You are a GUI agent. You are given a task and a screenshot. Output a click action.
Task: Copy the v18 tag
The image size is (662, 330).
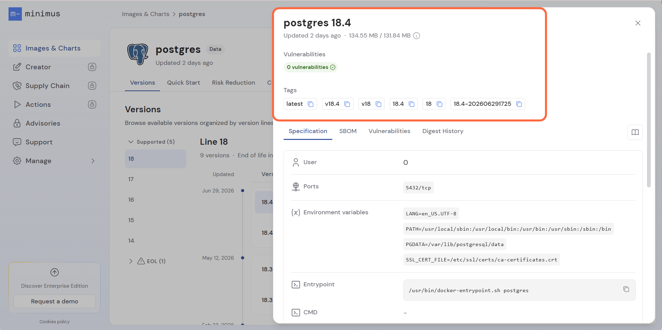378,104
